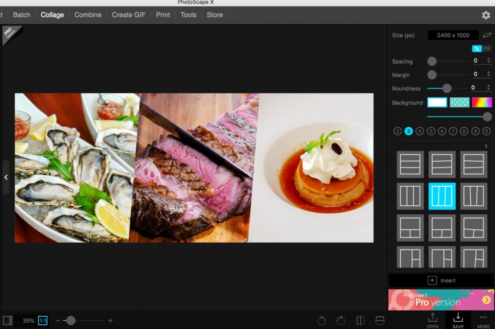Increase the Spacing value with stepper
Viewport: 495px width, 329px height.
pyautogui.click(x=488, y=59)
